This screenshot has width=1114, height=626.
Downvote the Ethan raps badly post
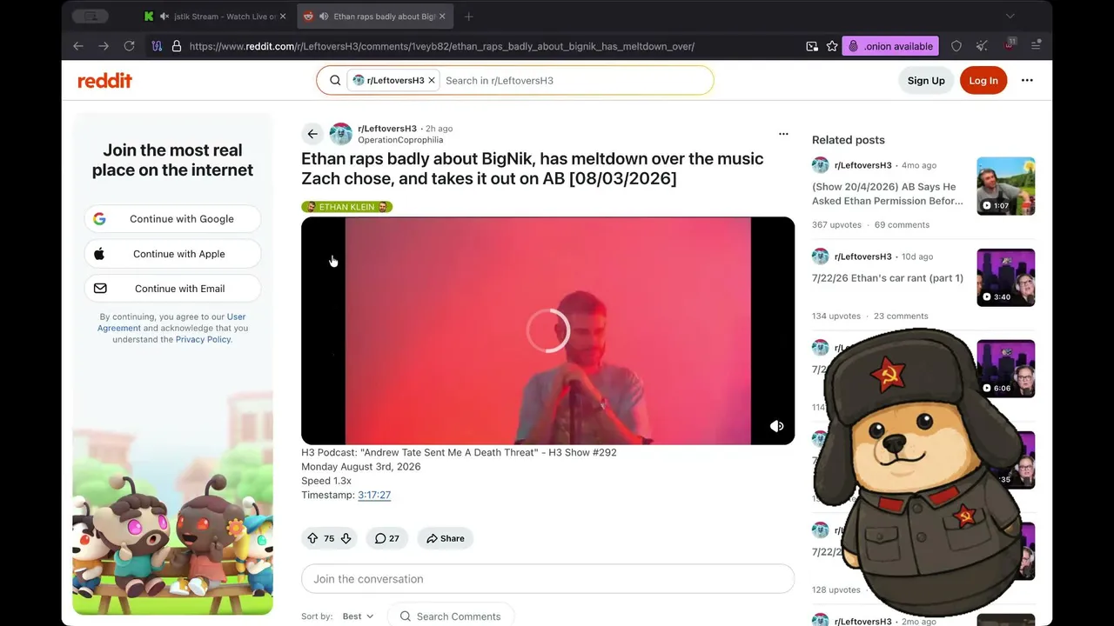click(x=346, y=538)
